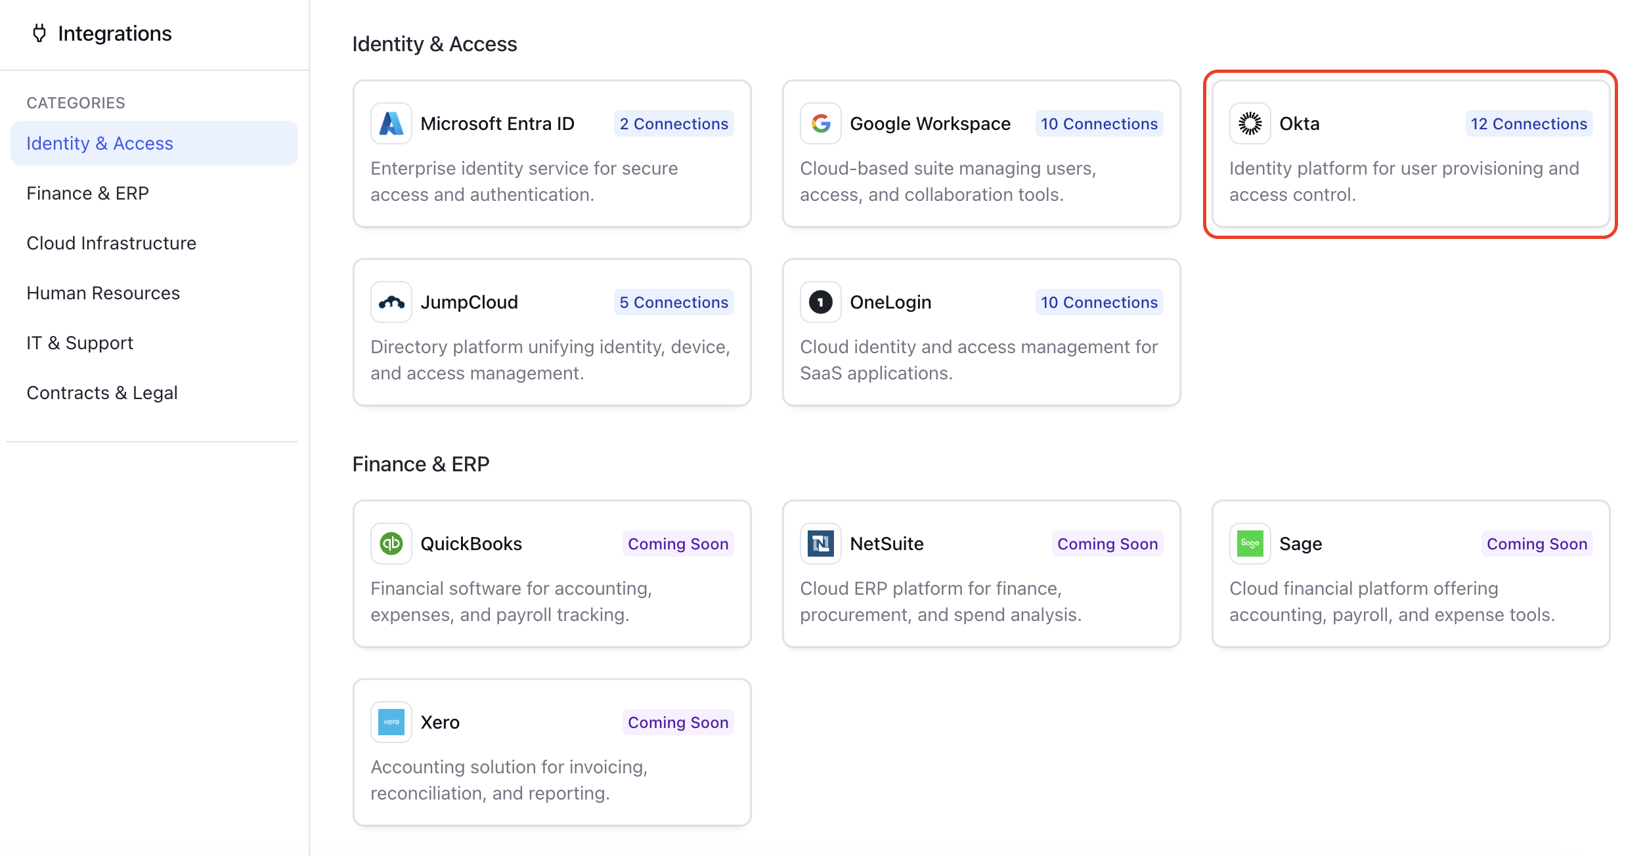The width and height of the screenshot is (1643, 856).
Task: View JumpCloud's 5 Connections badge
Action: tap(674, 302)
